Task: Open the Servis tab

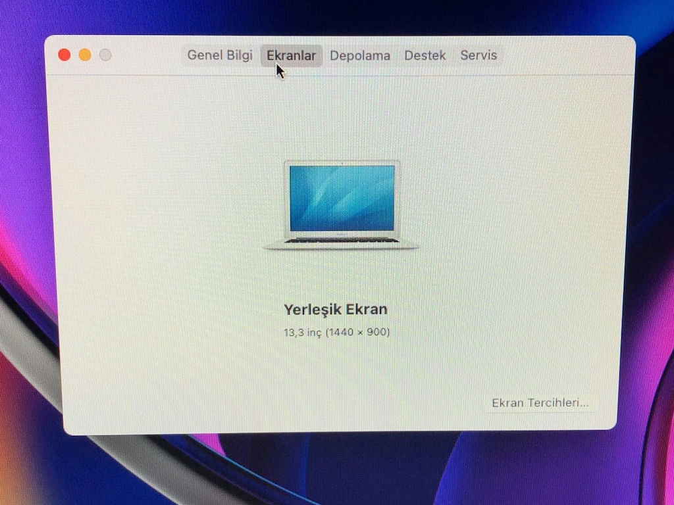Action: pyautogui.click(x=479, y=55)
